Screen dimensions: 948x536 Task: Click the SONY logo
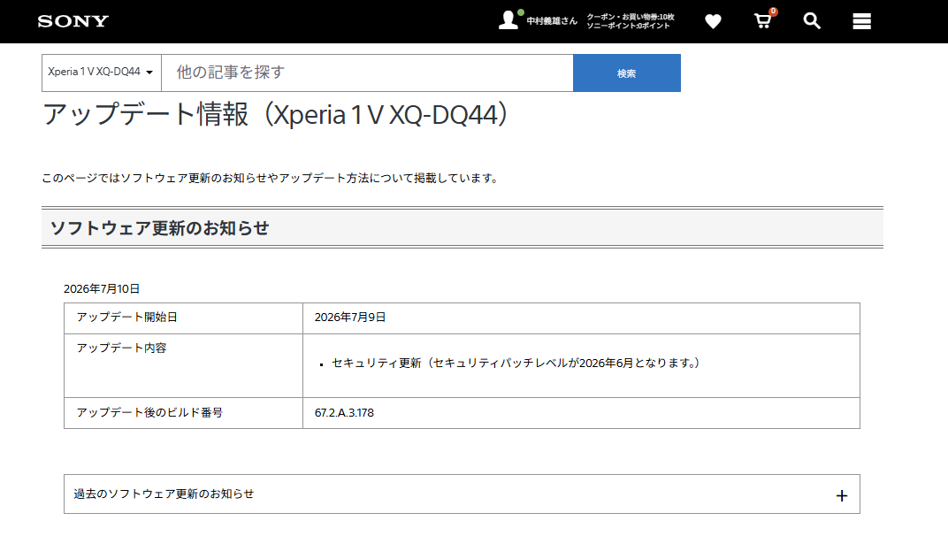(73, 21)
